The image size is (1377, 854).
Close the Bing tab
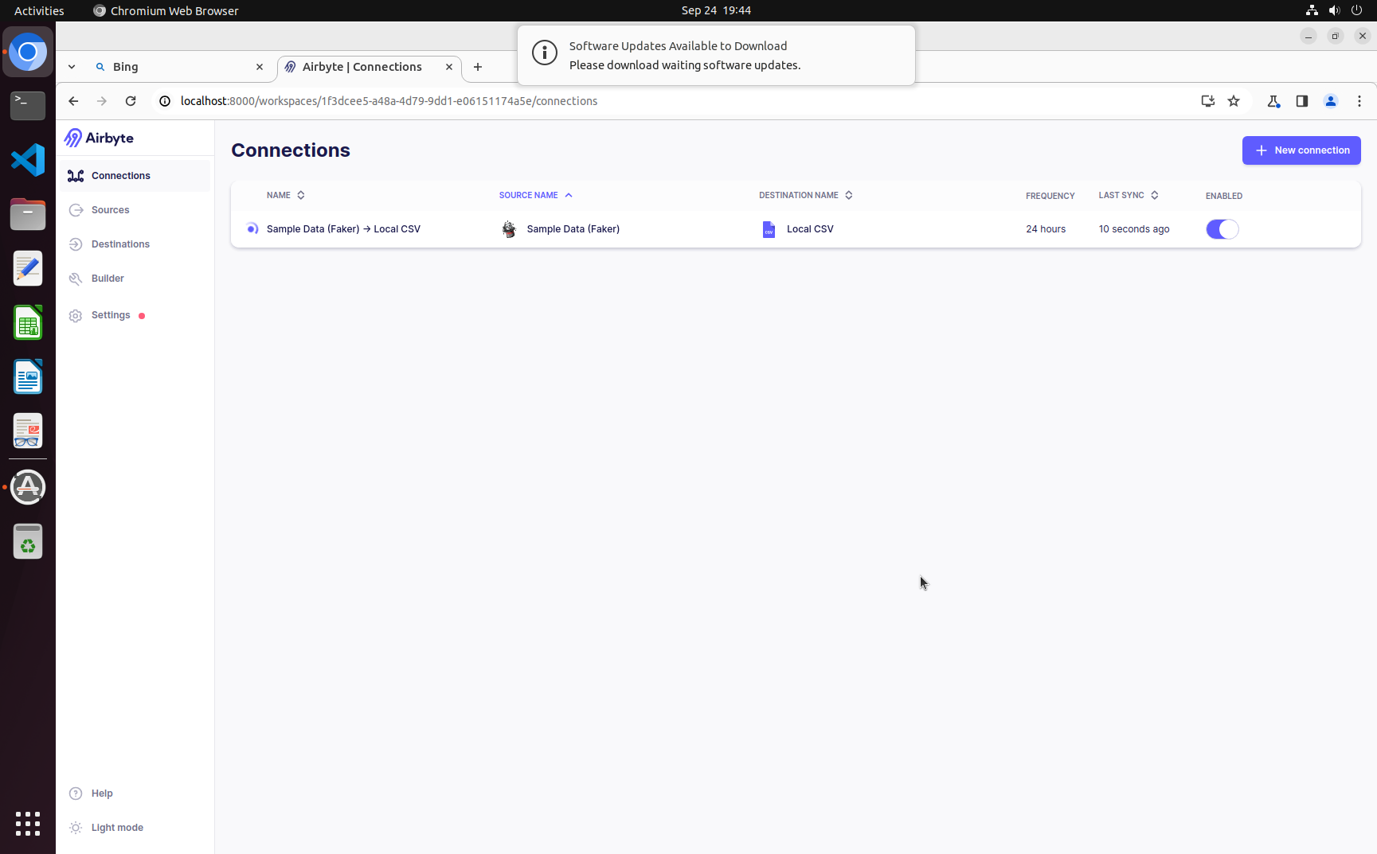[260, 67]
